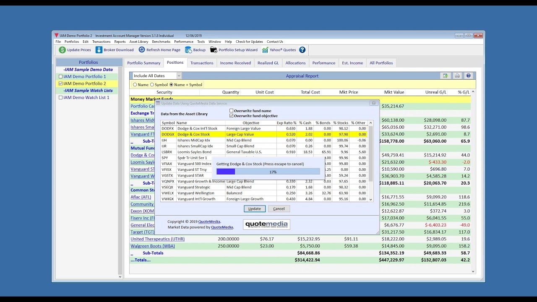Click the Symbol column header in dialog
The image size is (537, 302).
point(168,123)
